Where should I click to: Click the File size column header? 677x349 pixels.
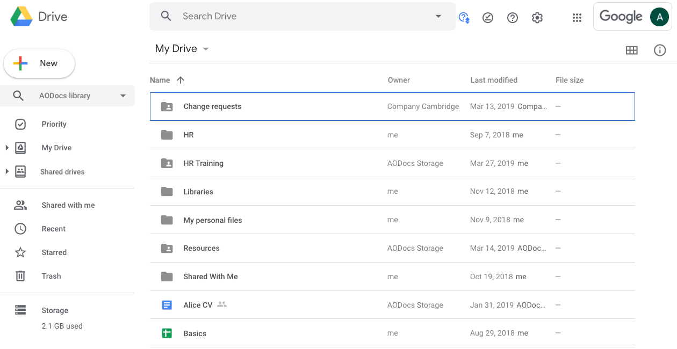click(570, 80)
